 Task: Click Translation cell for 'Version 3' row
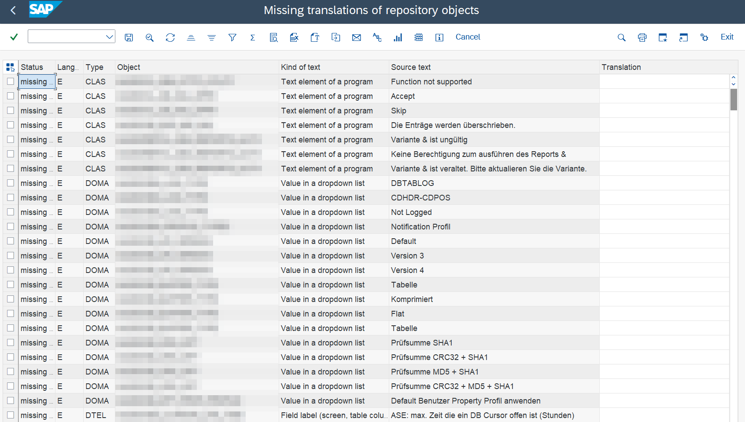click(664, 255)
